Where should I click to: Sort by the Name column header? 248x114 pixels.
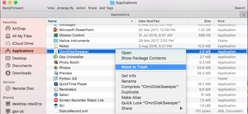click(91, 21)
